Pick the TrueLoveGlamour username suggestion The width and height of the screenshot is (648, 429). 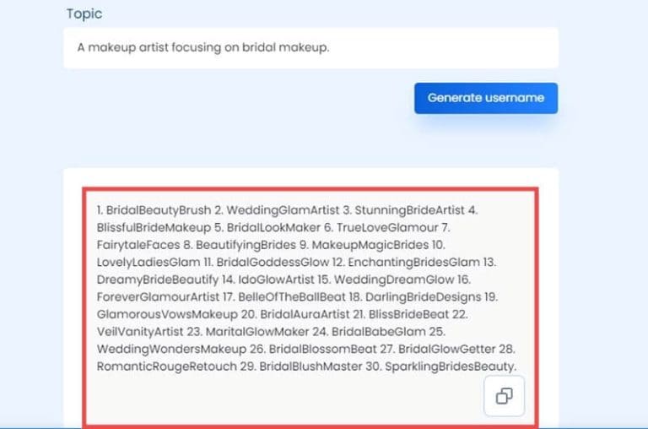[387, 227]
